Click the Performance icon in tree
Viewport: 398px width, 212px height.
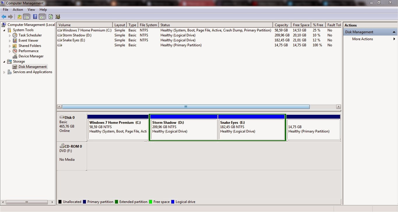(x=15, y=51)
